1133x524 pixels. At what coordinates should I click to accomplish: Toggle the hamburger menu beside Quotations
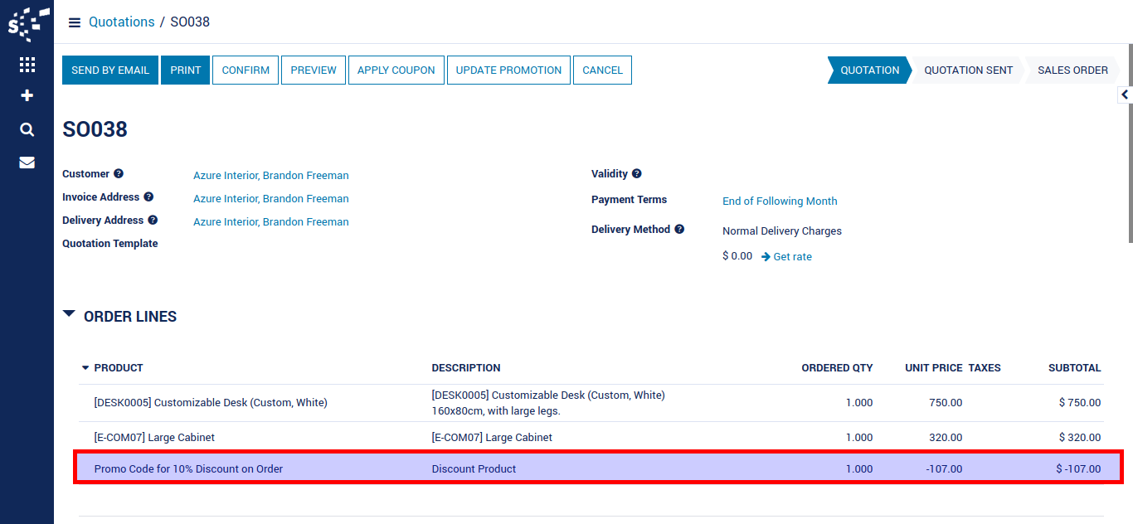(75, 22)
